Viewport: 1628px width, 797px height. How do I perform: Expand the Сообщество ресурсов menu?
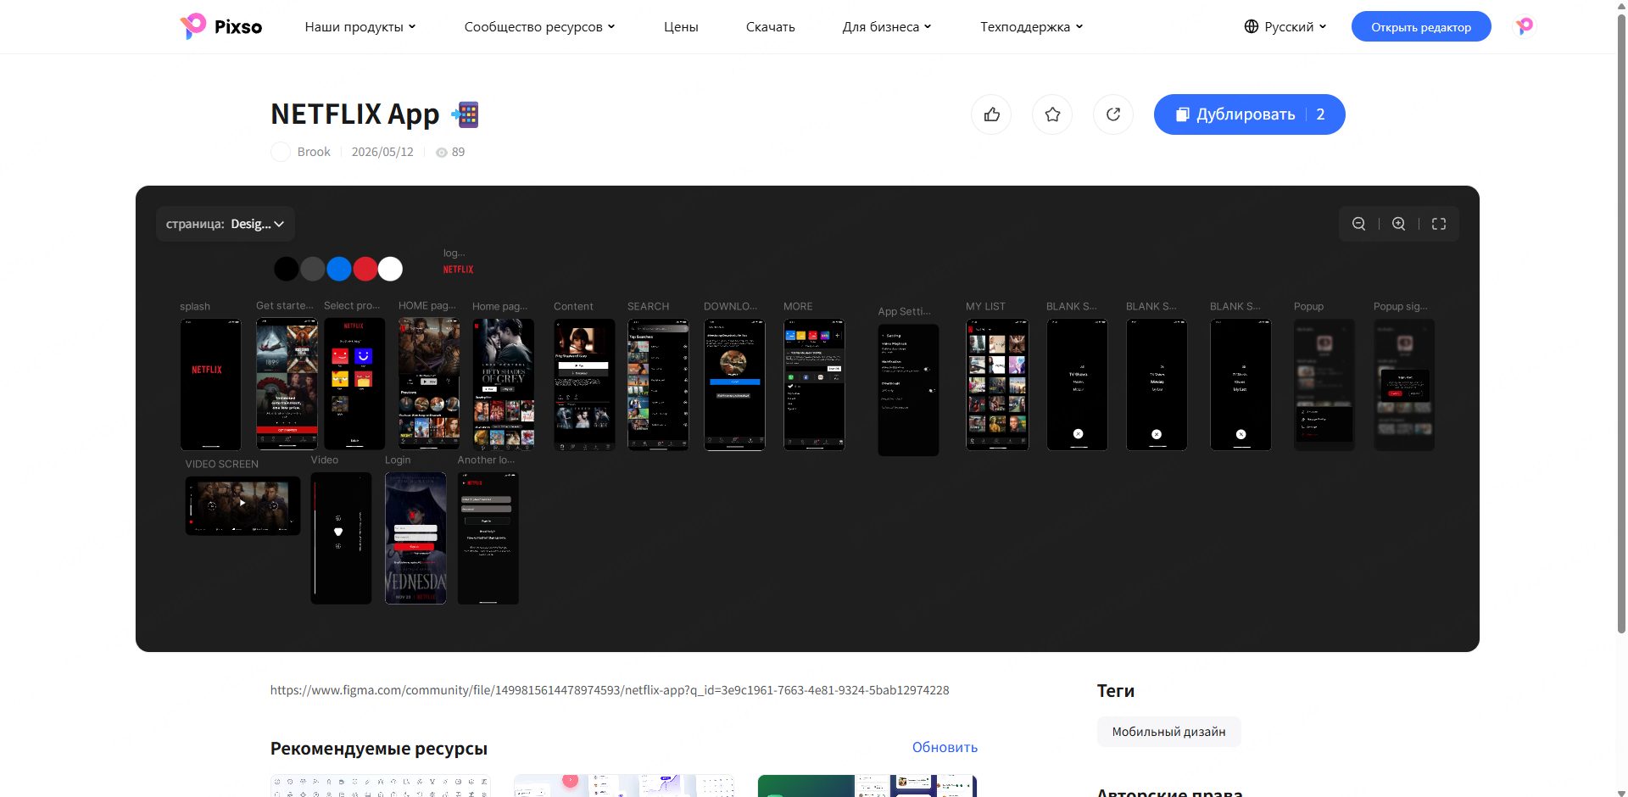click(x=539, y=27)
